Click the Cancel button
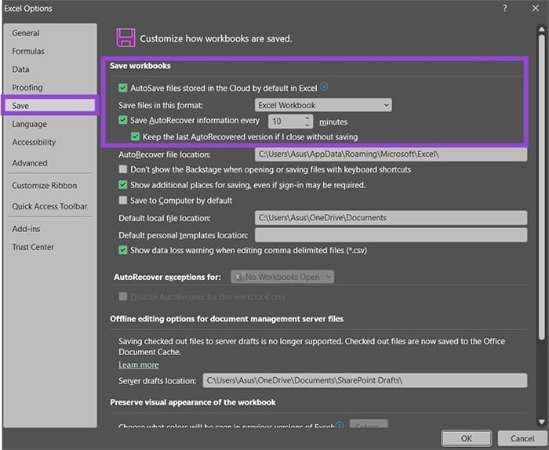 click(x=522, y=438)
